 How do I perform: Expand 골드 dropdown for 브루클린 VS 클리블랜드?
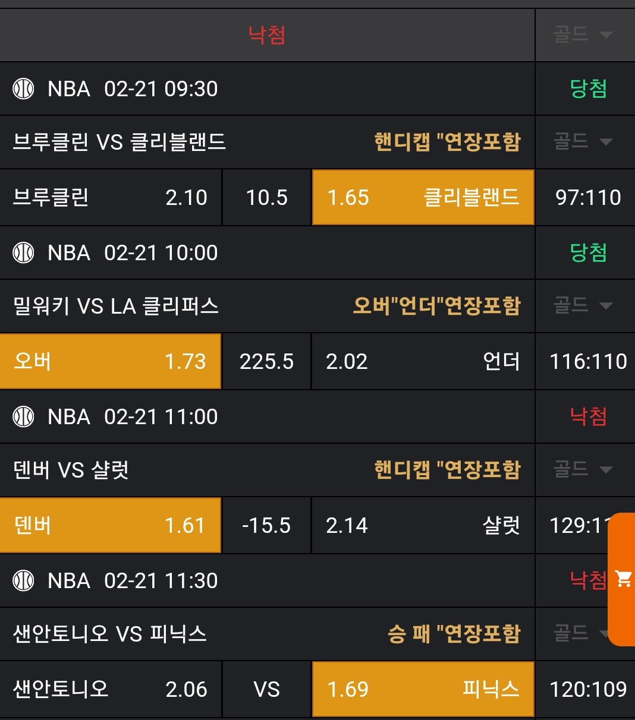[583, 141]
